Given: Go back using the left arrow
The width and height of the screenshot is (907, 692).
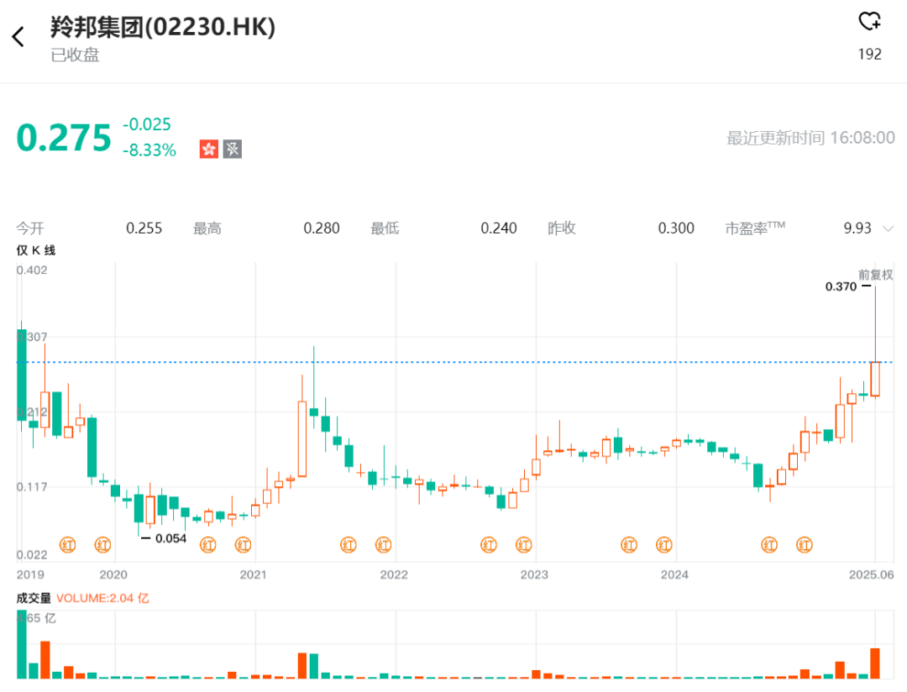Looking at the screenshot, I should tap(18, 37).
